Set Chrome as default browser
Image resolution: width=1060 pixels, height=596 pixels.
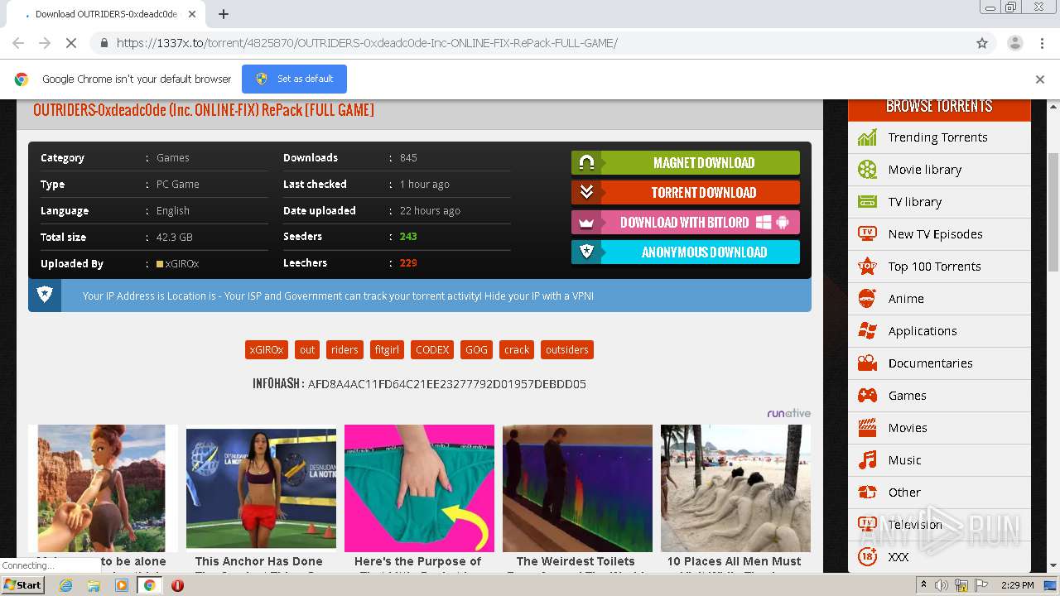[294, 79]
